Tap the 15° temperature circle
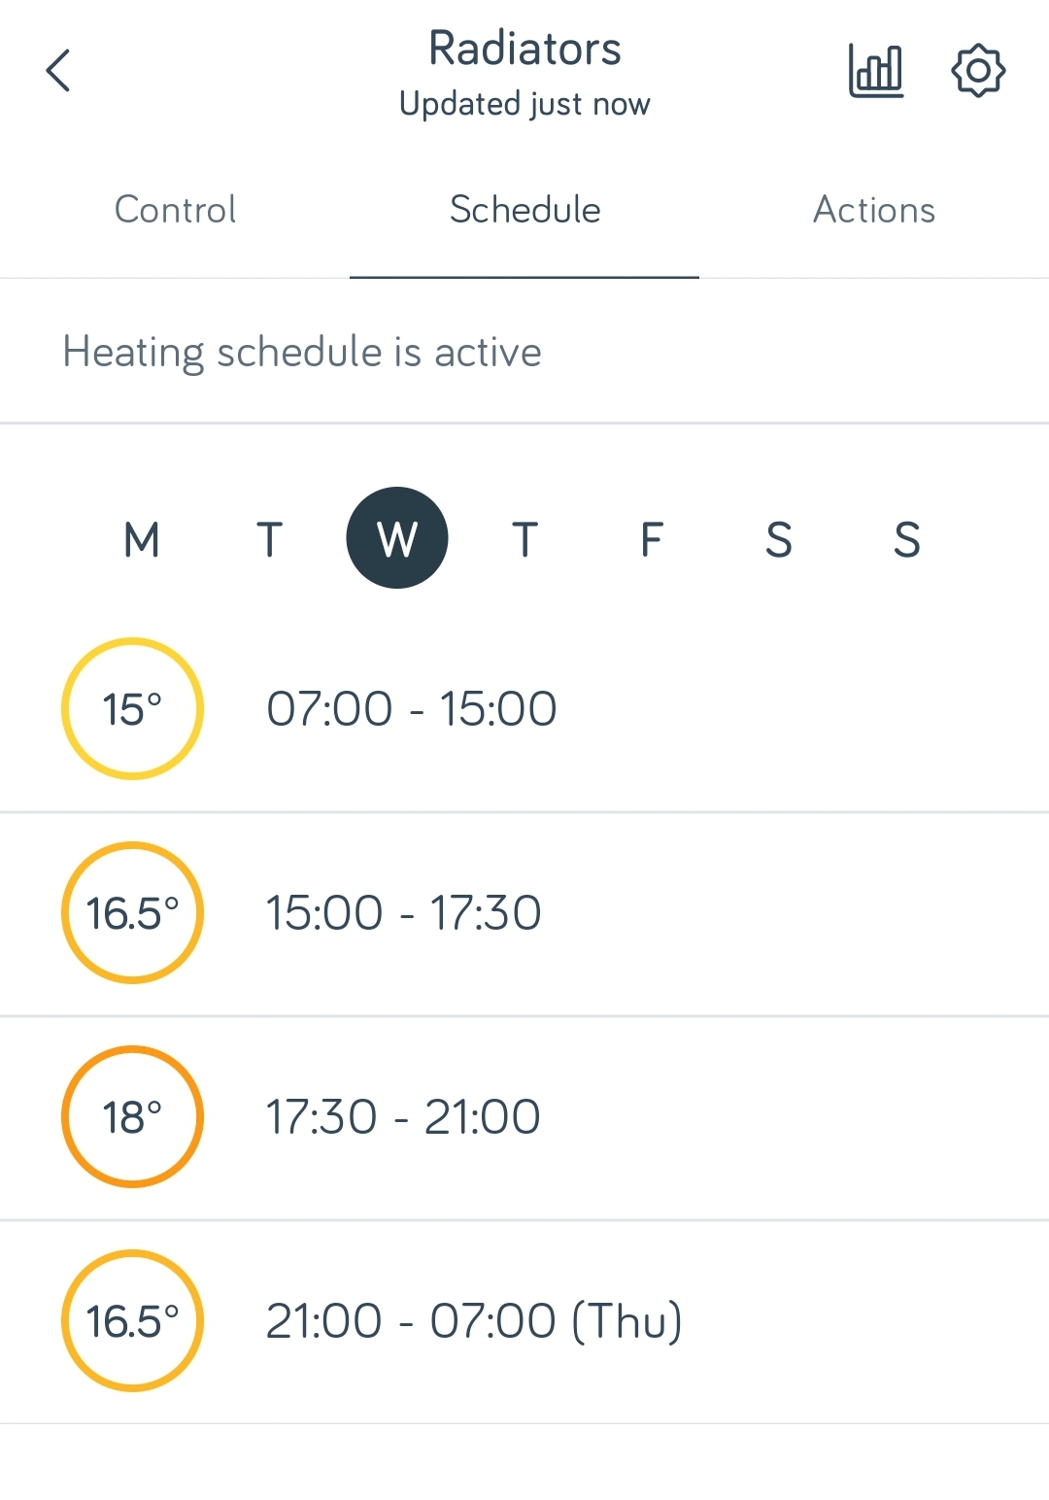Screen dimensions: 1049x1500 tap(132, 709)
